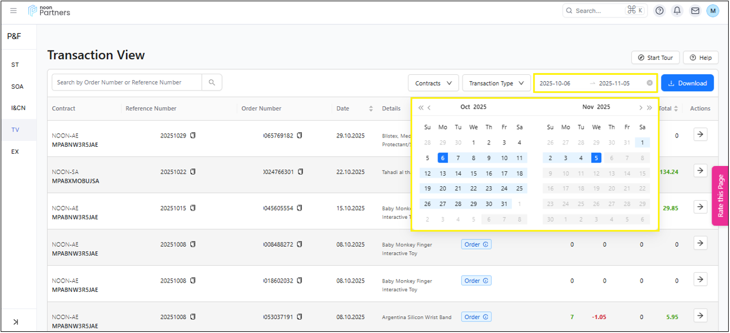Copy reference number 20251029
This screenshot has width=730, height=333.
[193, 136]
